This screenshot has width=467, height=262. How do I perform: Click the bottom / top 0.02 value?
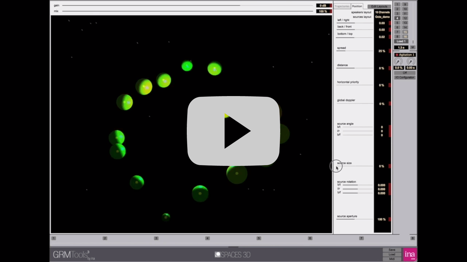(x=382, y=37)
